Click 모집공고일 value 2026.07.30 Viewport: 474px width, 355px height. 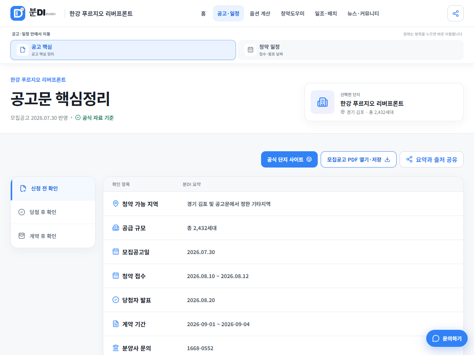[201, 252]
